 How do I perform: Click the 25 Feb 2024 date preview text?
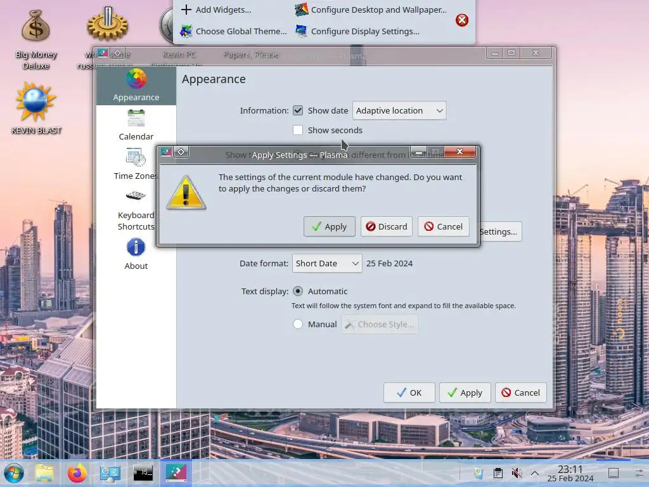[390, 263]
